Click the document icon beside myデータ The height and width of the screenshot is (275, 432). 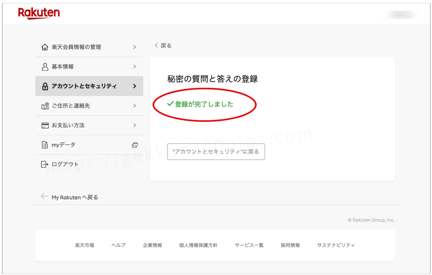click(45, 145)
